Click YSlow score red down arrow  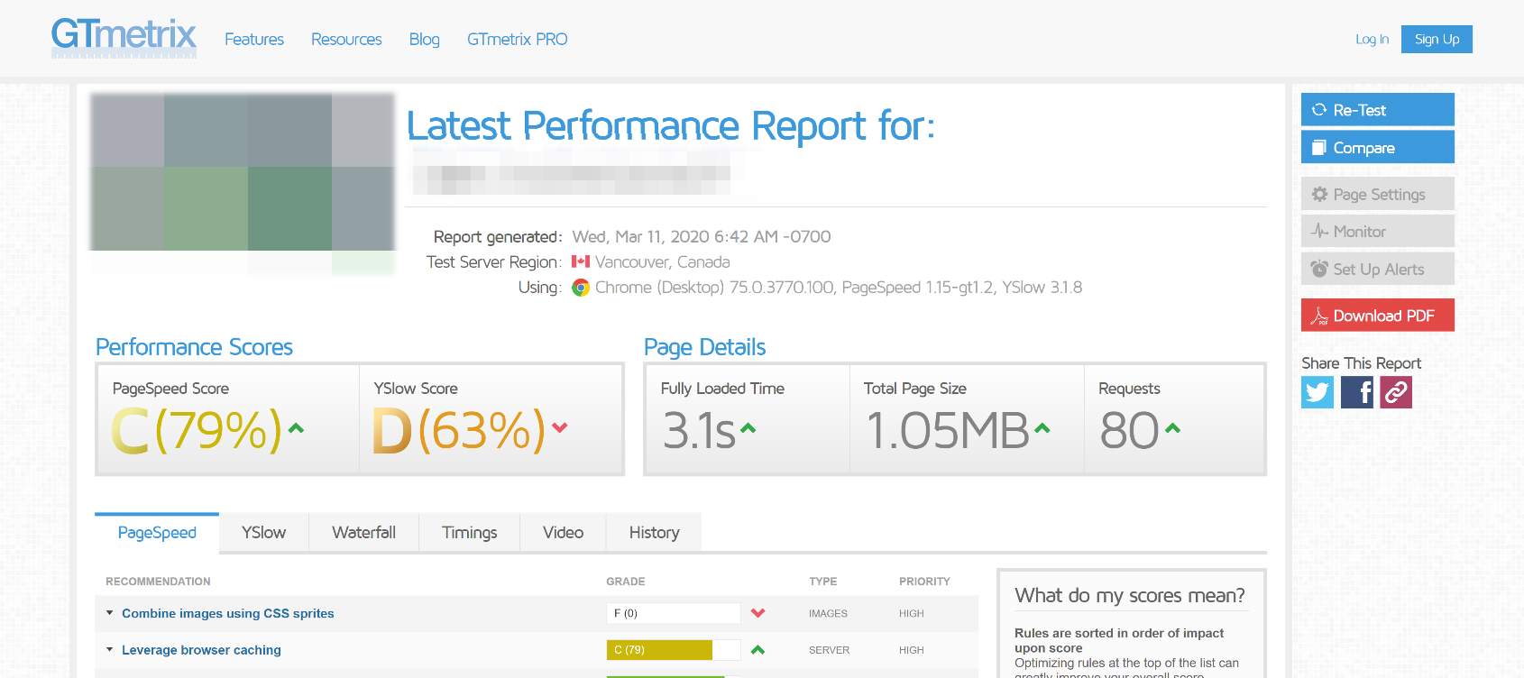point(560,428)
